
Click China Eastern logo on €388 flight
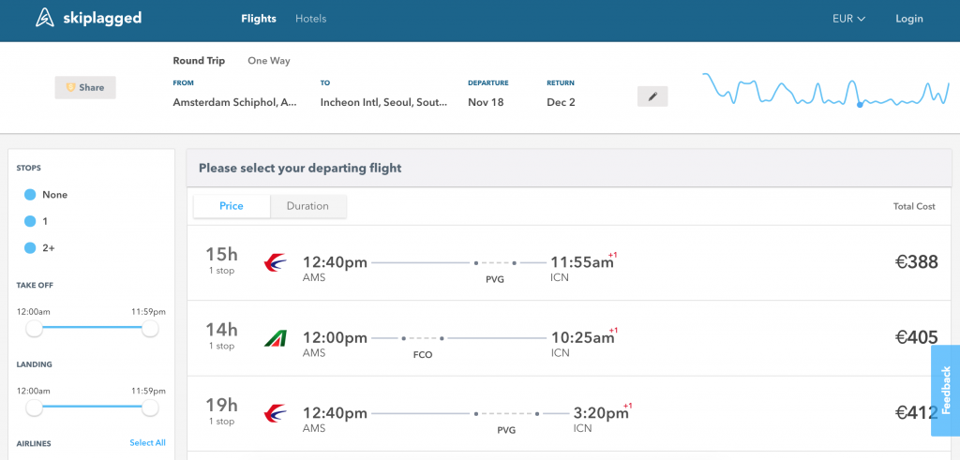[x=275, y=263]
